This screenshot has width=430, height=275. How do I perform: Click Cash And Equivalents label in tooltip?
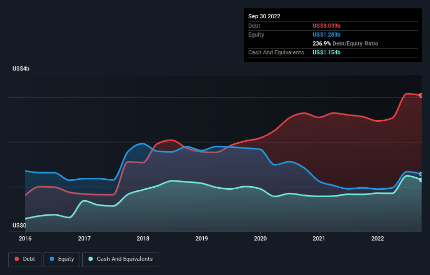tap(276, 52)
